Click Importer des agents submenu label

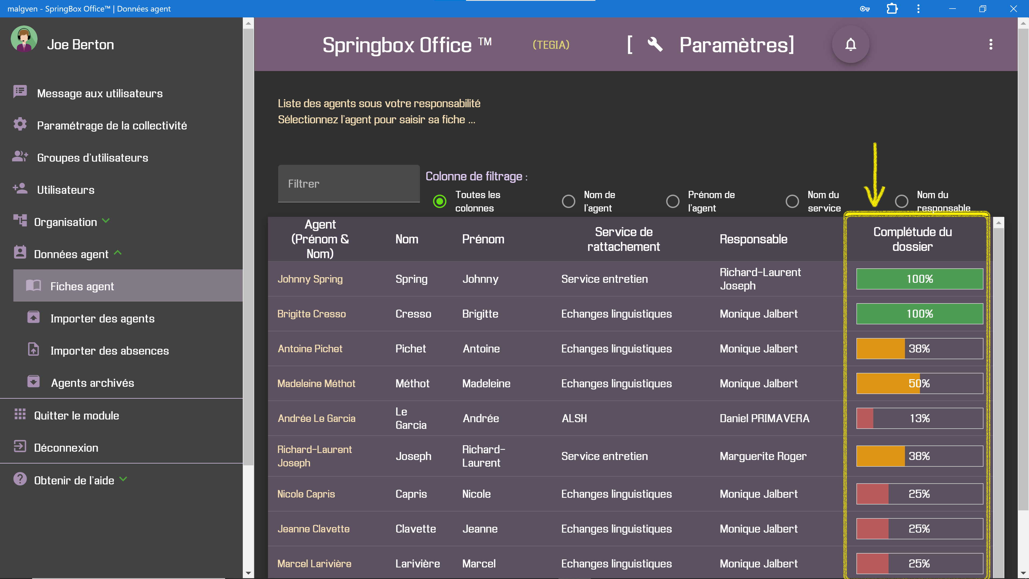pos(102,318)
